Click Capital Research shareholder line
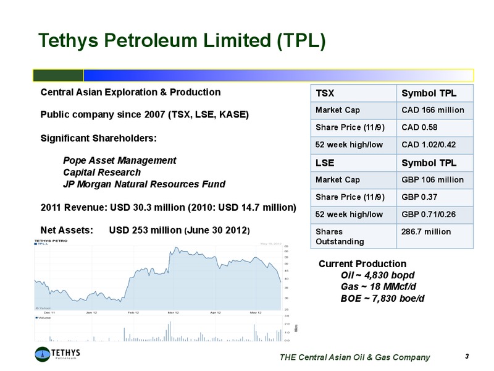The height and width of the screenshot is (371, 494). click(102, 173)
